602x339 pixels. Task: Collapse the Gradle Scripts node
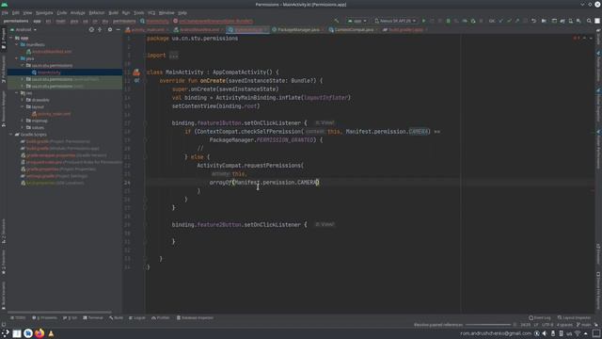pyautogui.click(x=10, y=135)
